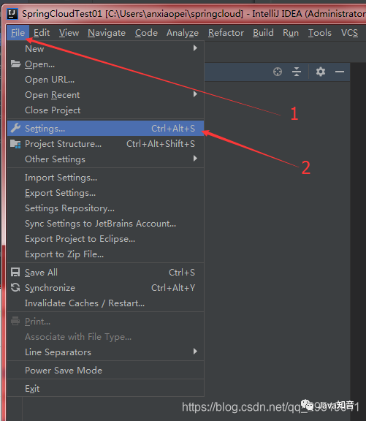This screenshot has width=366, height=421.
Task: Click the Project Structure folder icon
Action: pos(15,144)
